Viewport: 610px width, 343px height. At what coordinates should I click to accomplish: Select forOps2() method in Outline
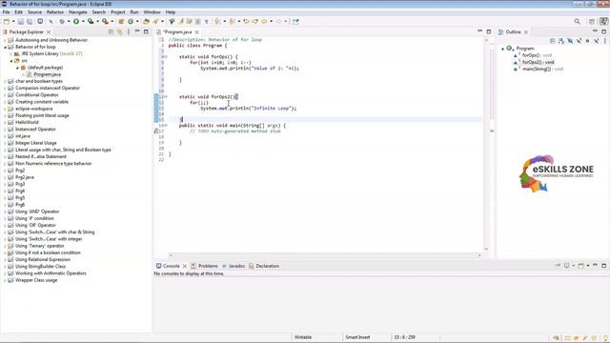click(x=538, y=62)
